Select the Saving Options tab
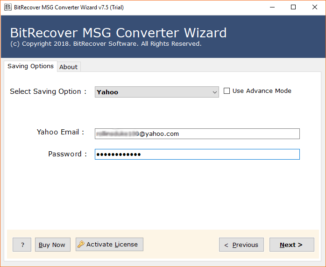Screen dimensions: 326x267 click(30, 66)
